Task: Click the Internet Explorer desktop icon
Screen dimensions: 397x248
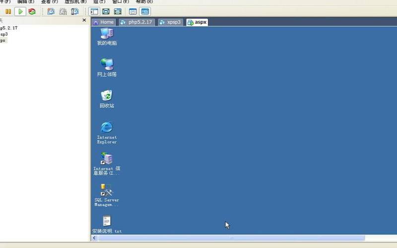Action: [x=107, y=133]
